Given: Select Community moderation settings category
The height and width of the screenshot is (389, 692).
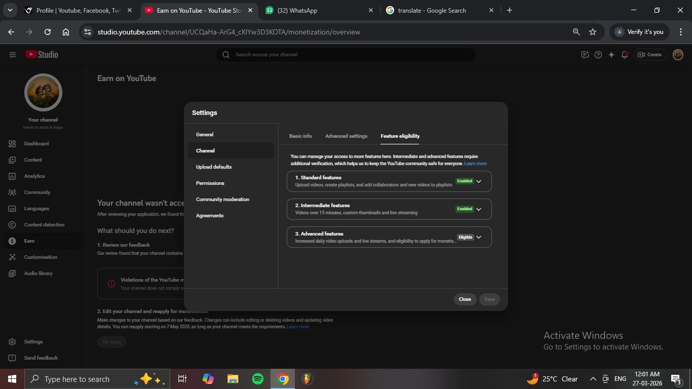Looking at the screenshot, I should click(222, 200).
